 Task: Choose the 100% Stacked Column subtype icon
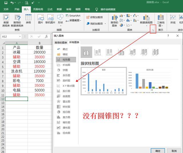point(109,52)
